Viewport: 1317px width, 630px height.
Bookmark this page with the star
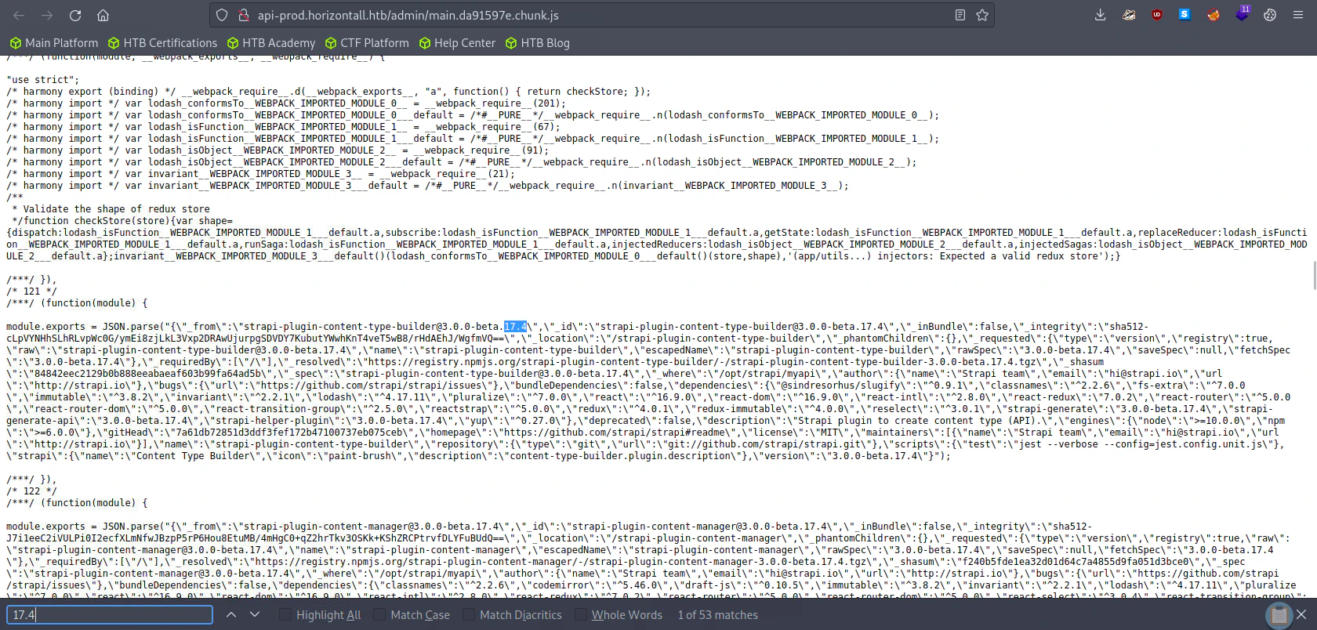[x=981, y=15]
